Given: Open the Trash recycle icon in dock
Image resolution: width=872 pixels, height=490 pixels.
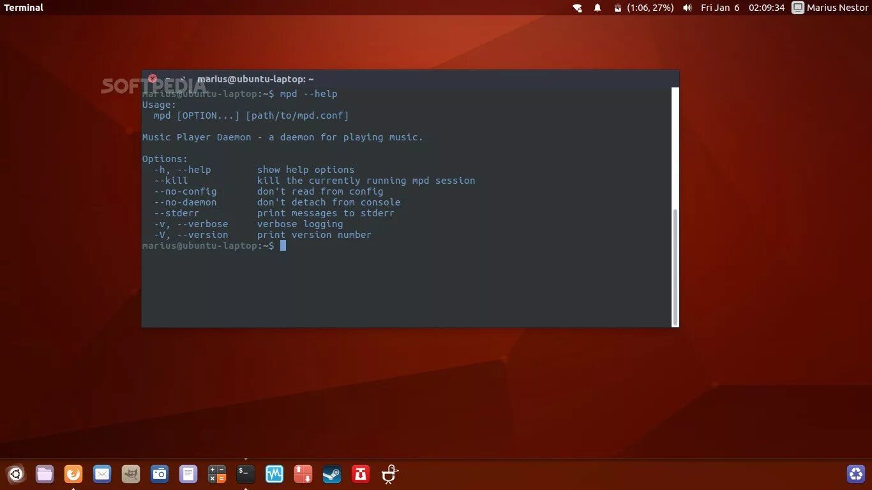Looking at the screenshot, I should tap(856, 474).
